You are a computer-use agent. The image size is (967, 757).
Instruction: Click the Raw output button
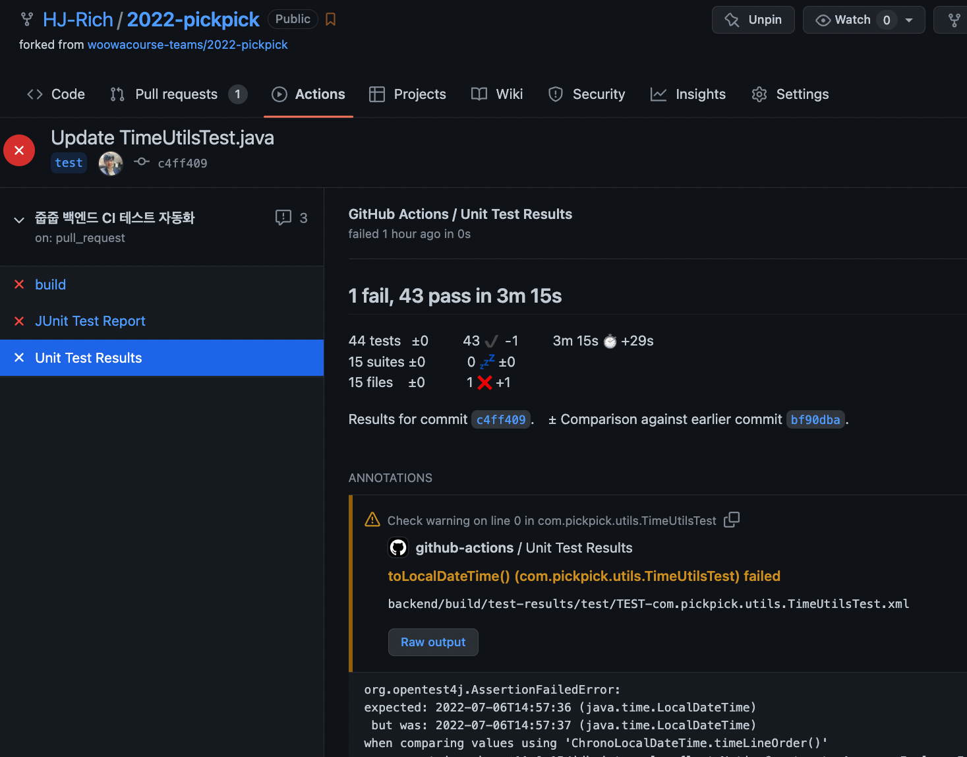[x=433, y=642]
